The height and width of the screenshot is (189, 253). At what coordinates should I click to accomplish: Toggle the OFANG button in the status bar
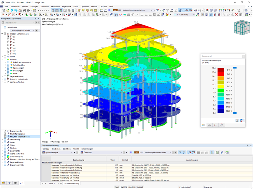pyautogui.click(x=140, y=187)
